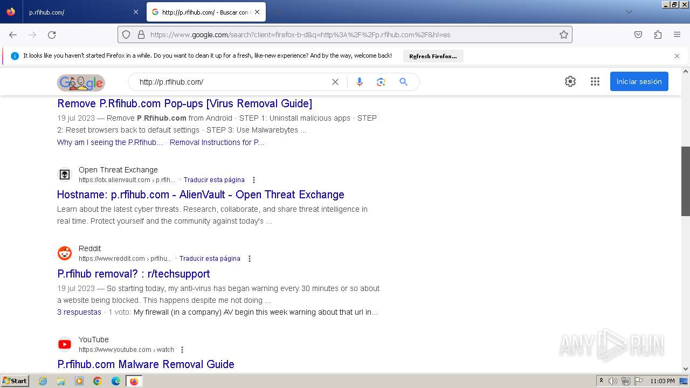
Task: Open Windows Explorer from the taskbar
Action: coord(61,381)
